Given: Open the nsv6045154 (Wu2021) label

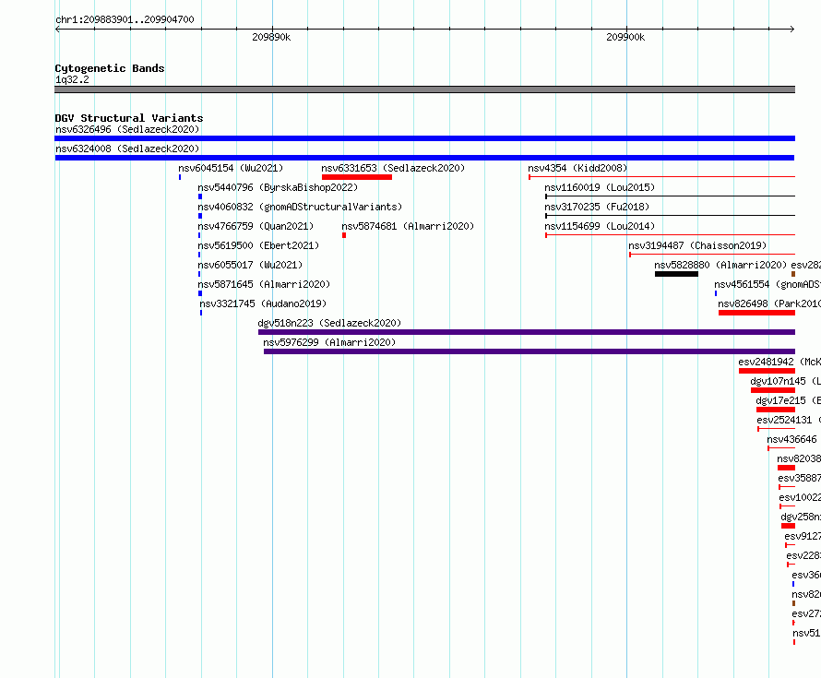Looking at the screenshot, I should pos(231,168).
